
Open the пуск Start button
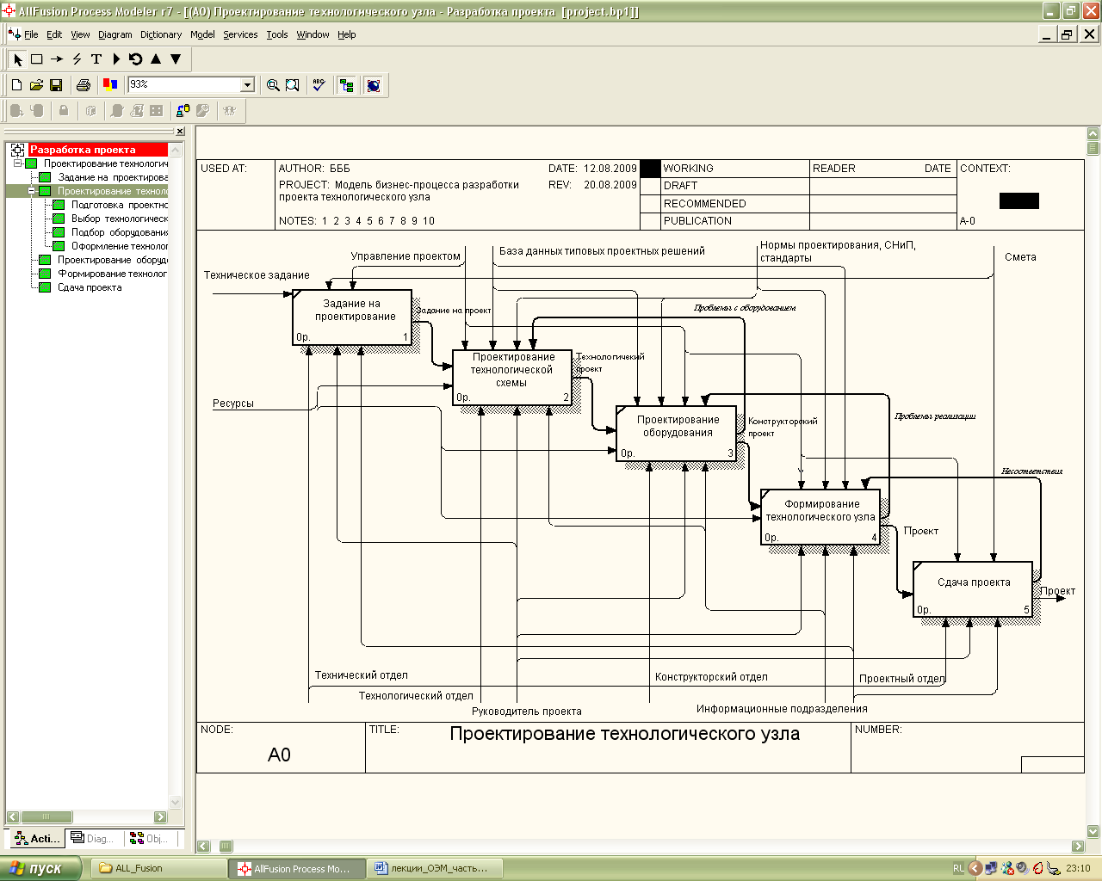pyautogui.click(x=40, y=868)
